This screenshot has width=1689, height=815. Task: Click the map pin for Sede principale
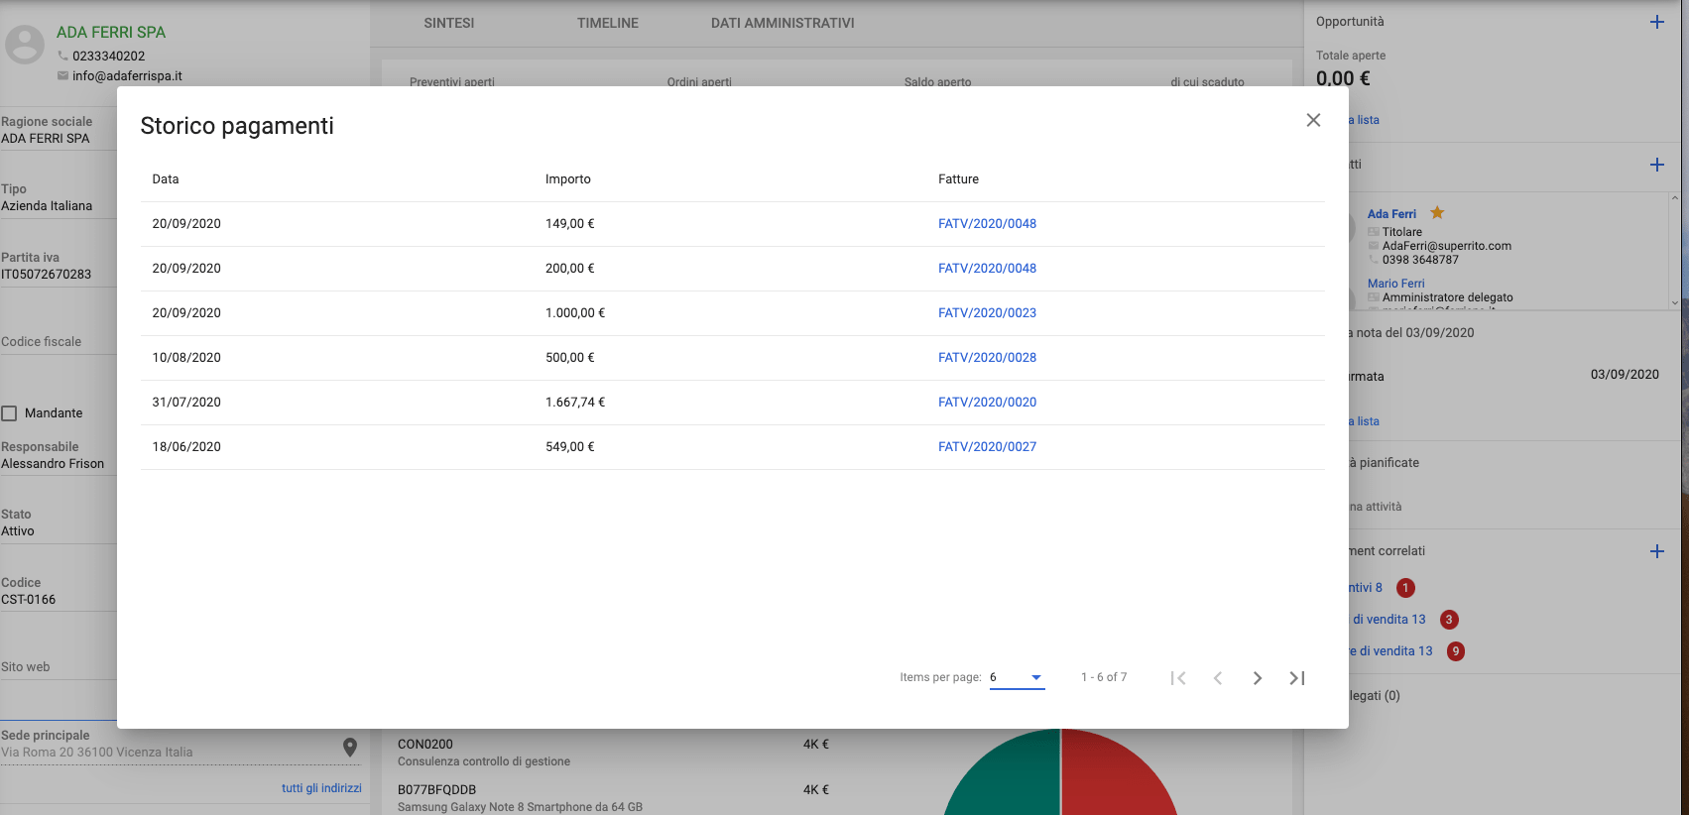tap(350, 748)
